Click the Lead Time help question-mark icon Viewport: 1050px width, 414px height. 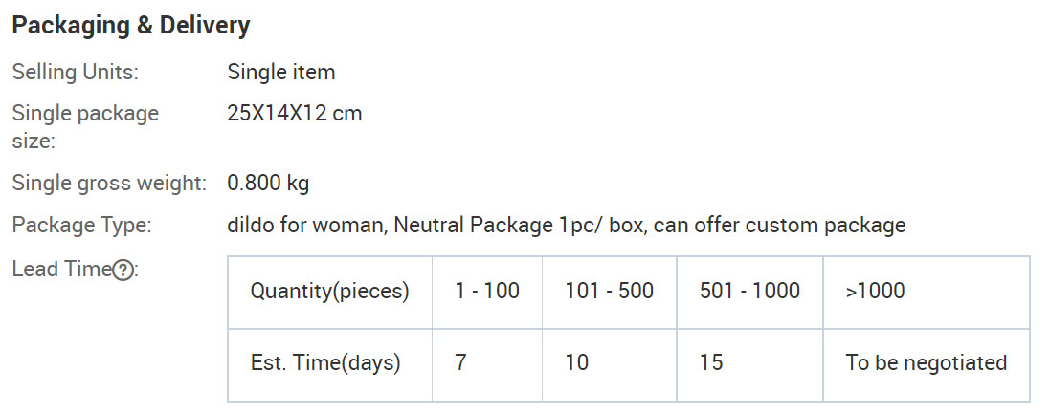click(122, 271)
